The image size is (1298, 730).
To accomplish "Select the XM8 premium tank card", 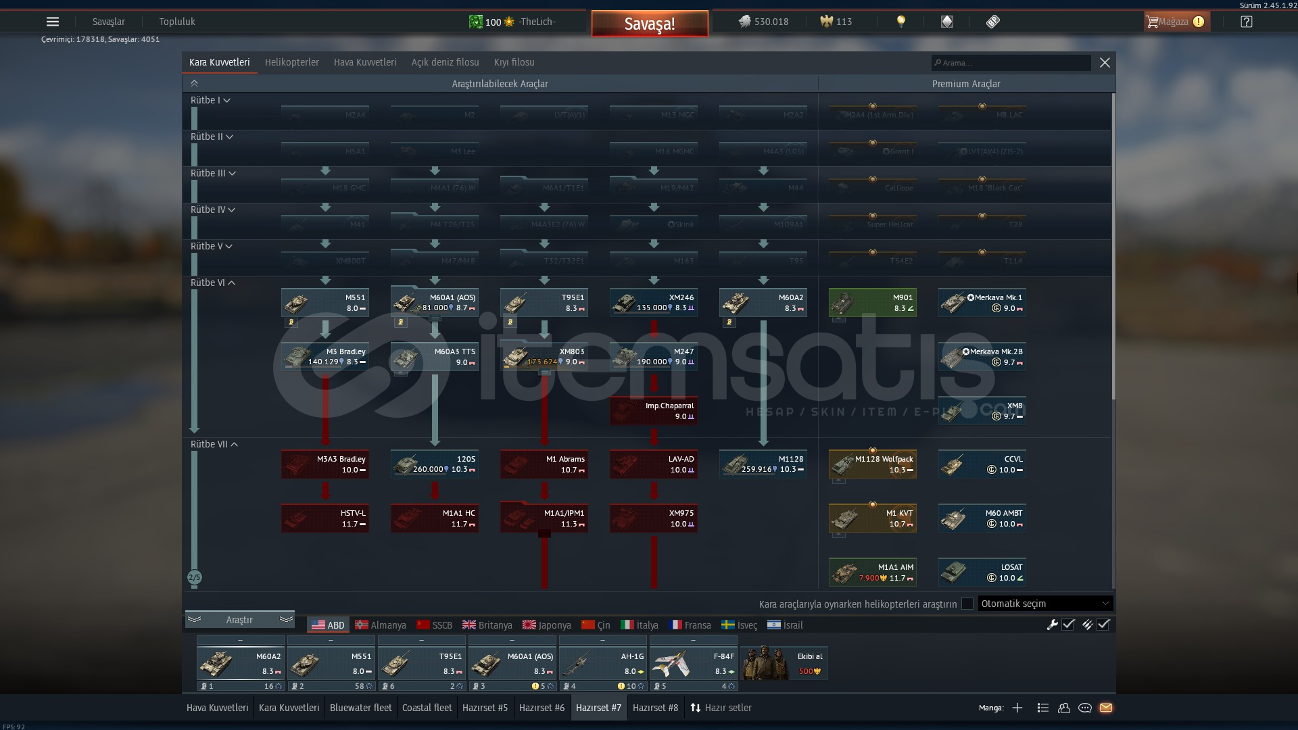I will (x=982, y=411).
